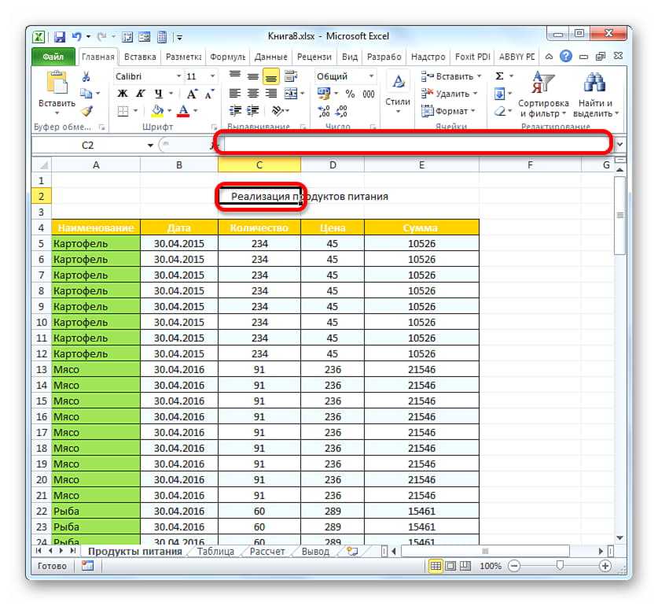Image resolution: width=658 pixels, height=606 pixels.
Task: Open the Name Box dropdown arrow
Action: 151,145
